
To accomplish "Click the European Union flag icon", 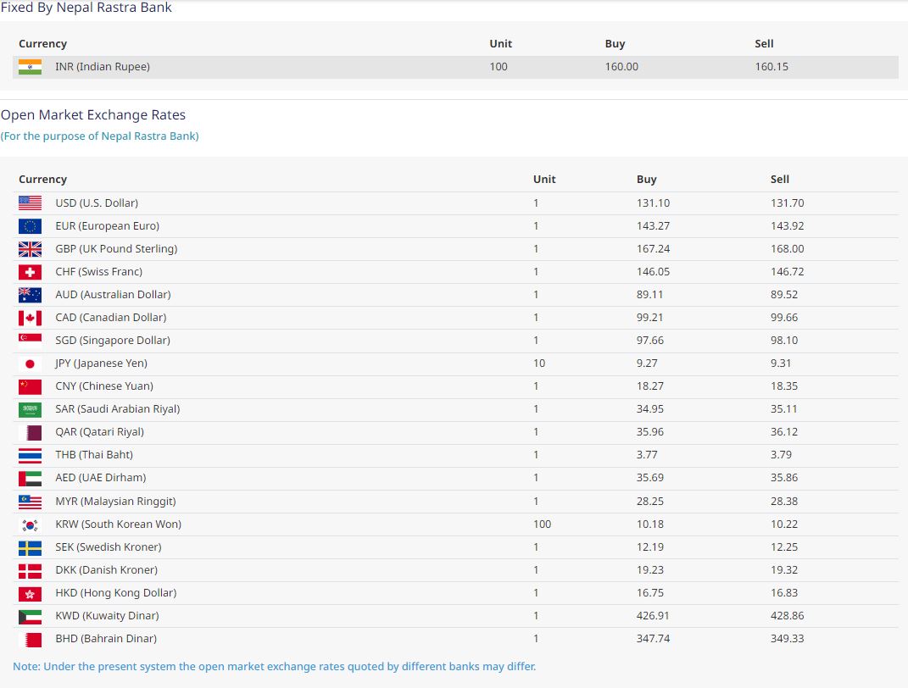I will click(x=31, y=226).
